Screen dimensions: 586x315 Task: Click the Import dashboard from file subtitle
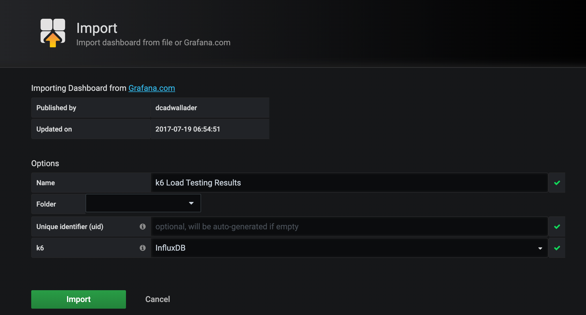coord(153,42)
